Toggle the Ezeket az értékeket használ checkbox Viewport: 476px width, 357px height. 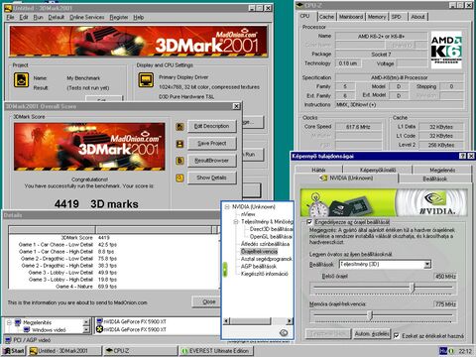pyautogui.click(x=397, y=336)
